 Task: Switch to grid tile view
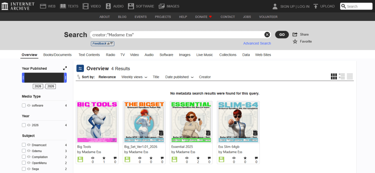pyautogui.click(x=334, y=76)
